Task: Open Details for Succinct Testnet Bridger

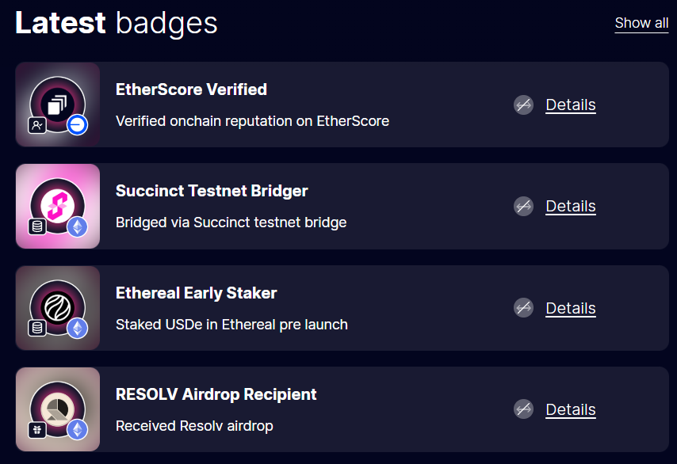Action: tap(570, 206)
